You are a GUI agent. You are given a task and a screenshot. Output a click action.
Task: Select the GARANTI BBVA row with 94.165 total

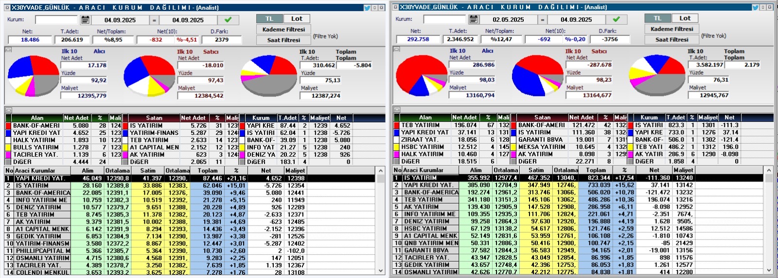578,250
